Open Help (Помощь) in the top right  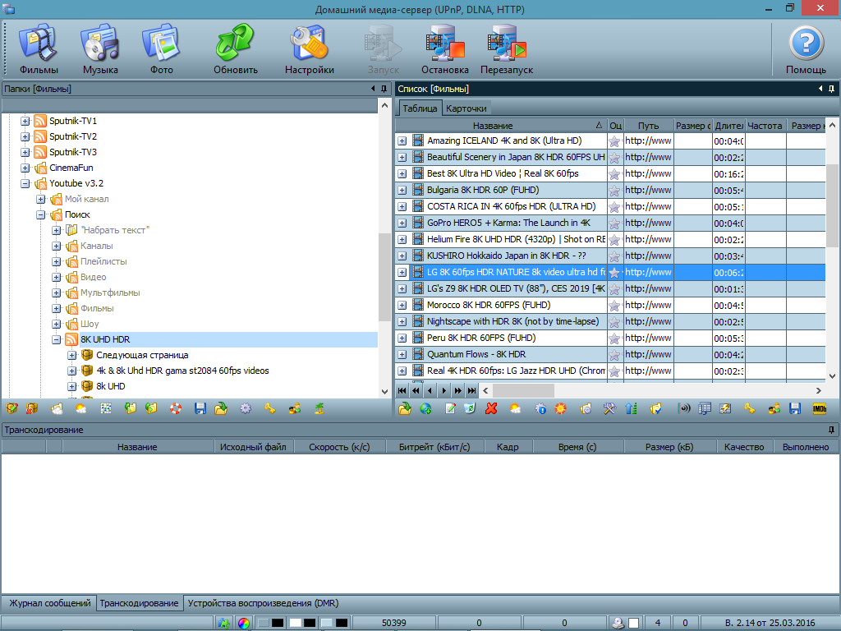click(806, 48)
